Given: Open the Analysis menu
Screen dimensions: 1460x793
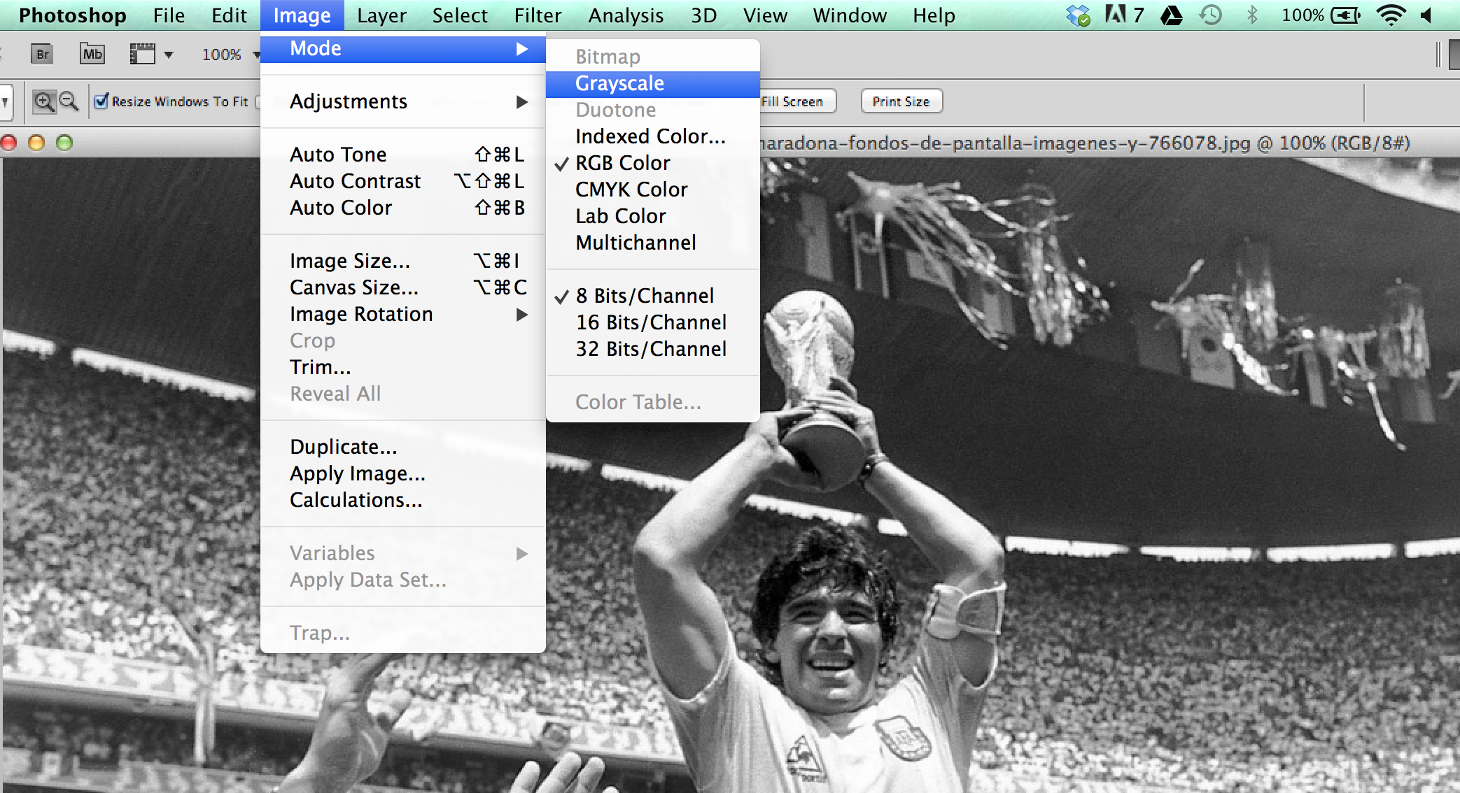Looking at the screenshot, I should click(626, 15).
